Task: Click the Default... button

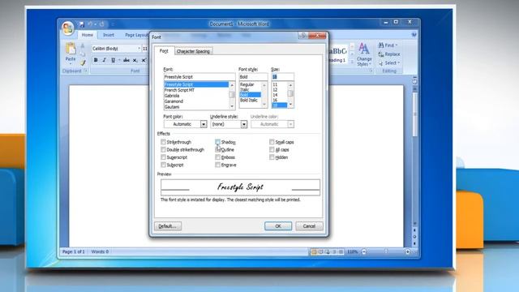Action: click(168, 226)
